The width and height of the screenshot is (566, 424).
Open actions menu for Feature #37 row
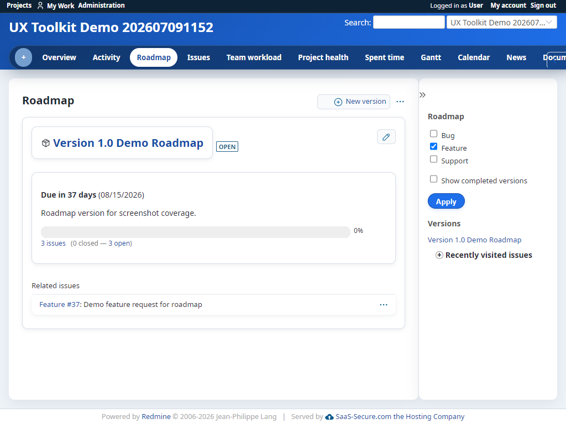click(384, 305)
